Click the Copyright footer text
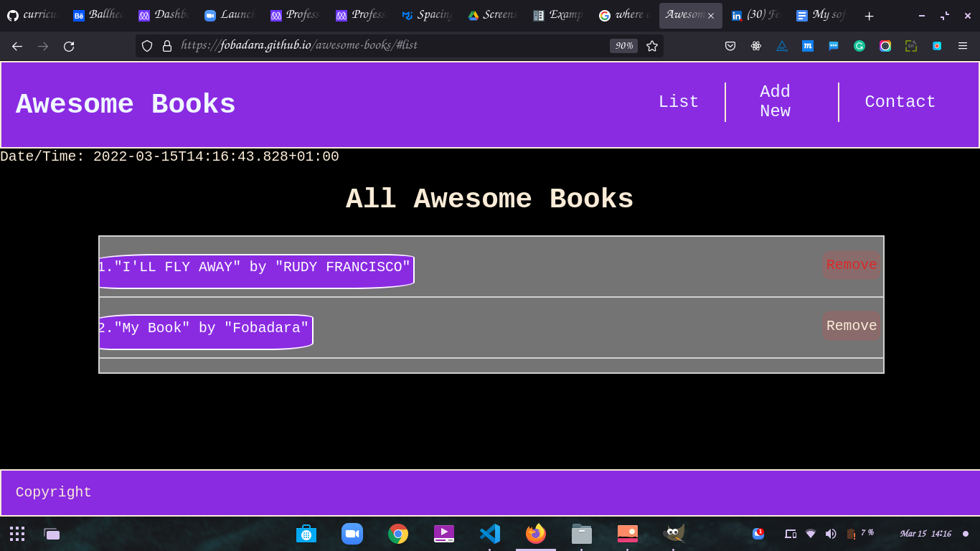The height and width of the screenshot is (551, 980). pos(54,492)
